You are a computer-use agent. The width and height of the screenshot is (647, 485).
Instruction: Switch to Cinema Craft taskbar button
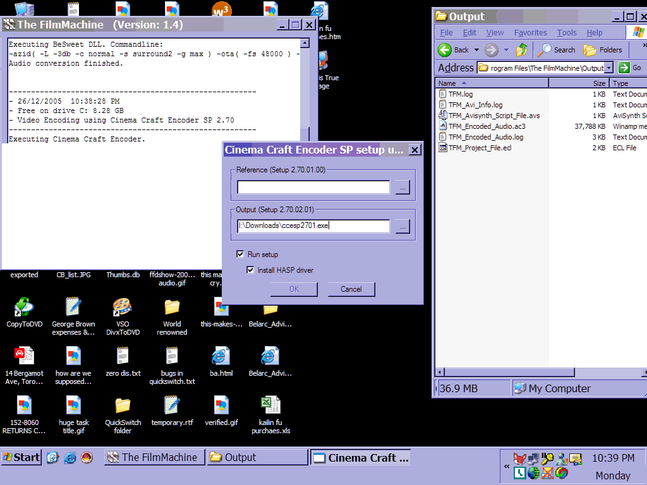pyautogui.click(x=360, y=457)
